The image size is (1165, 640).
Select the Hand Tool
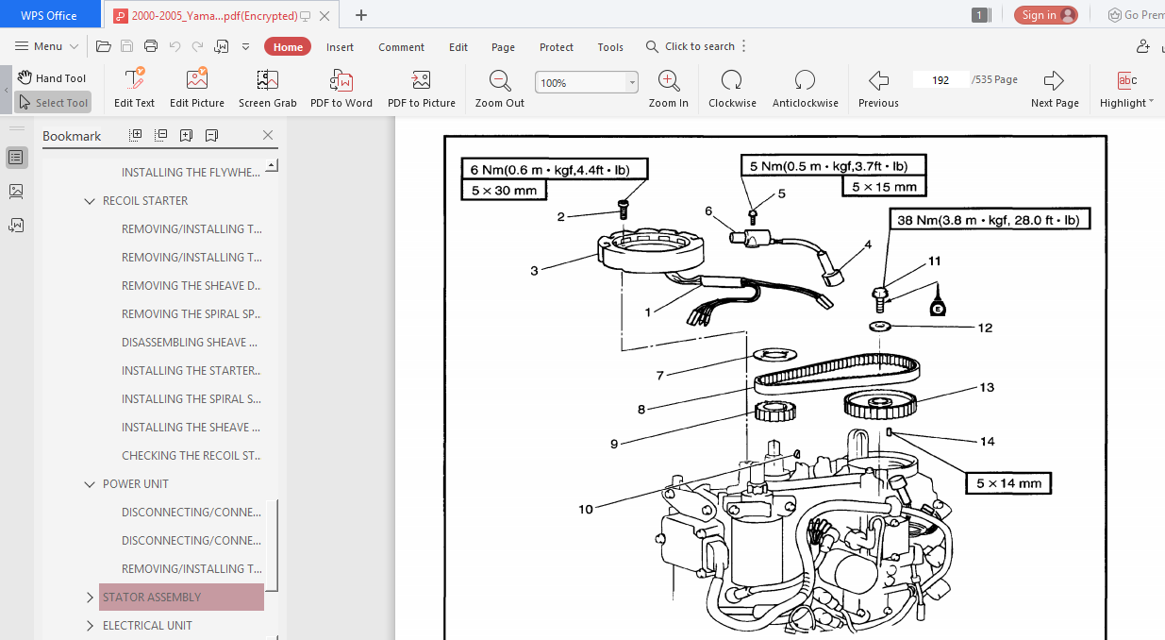tap(52, 78)
